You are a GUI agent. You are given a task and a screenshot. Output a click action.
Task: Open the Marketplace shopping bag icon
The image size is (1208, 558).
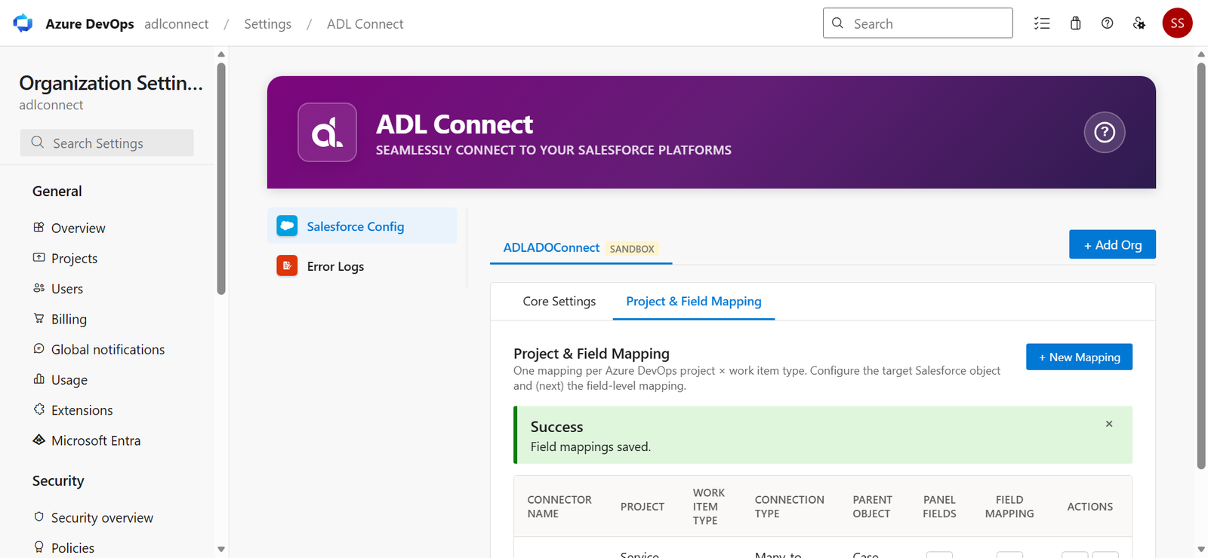point(1075,23)
